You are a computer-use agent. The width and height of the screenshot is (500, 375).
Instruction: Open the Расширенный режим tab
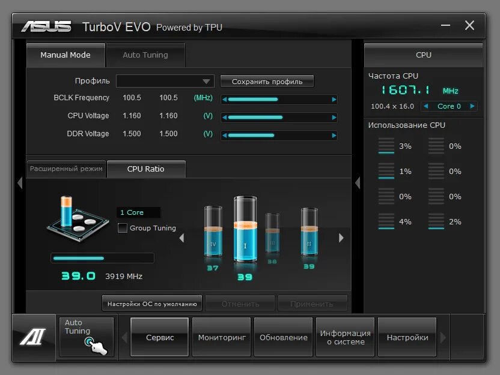point(66,169)
